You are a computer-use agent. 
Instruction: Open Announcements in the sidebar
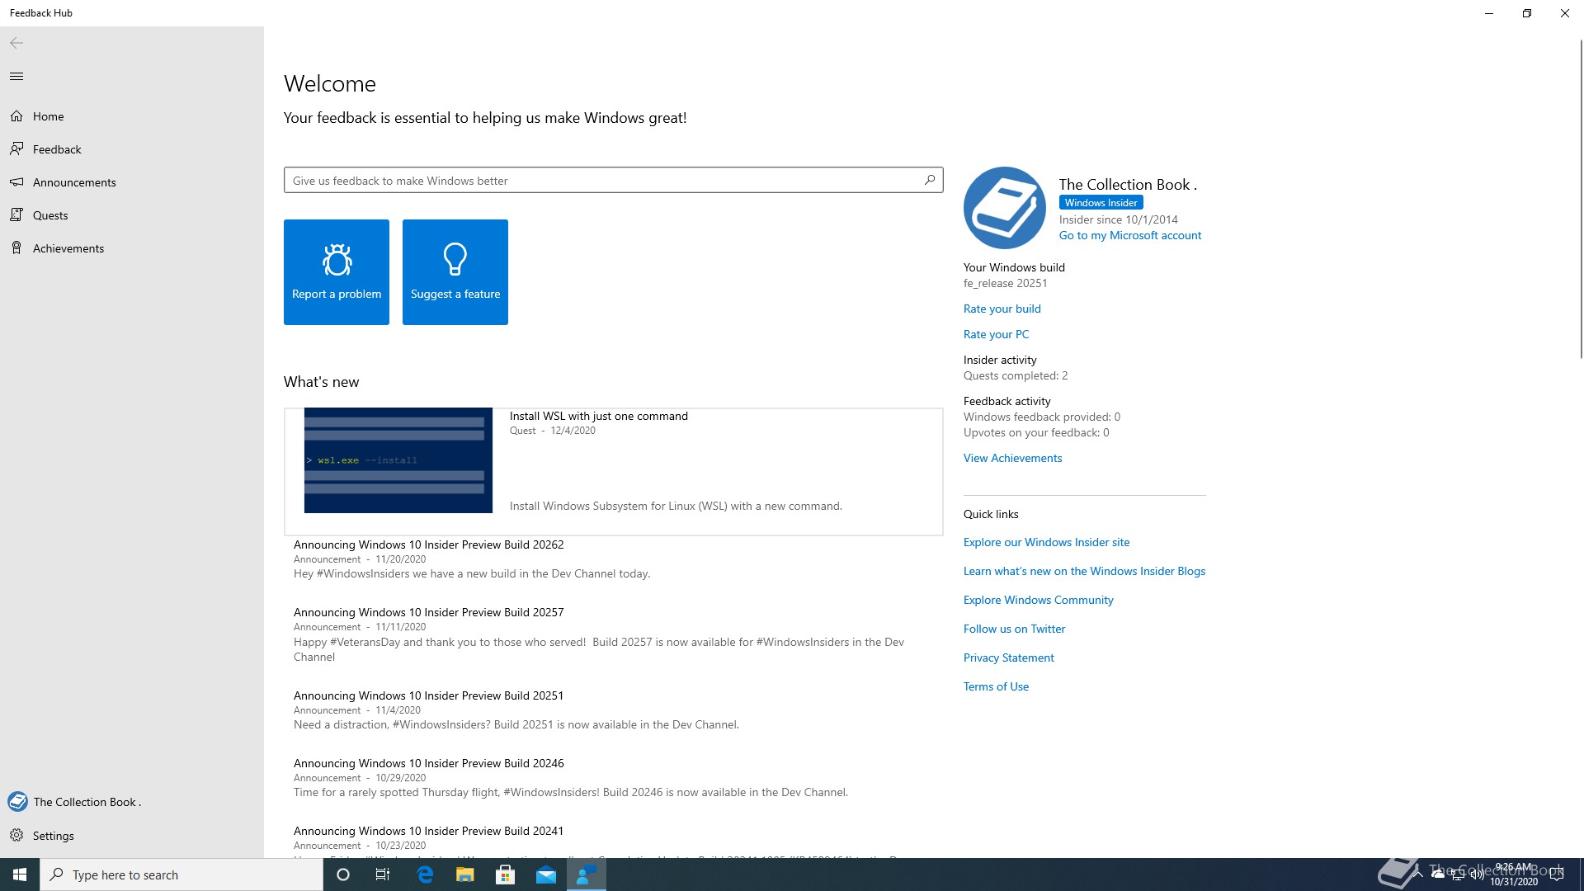(x=132, y=182)
